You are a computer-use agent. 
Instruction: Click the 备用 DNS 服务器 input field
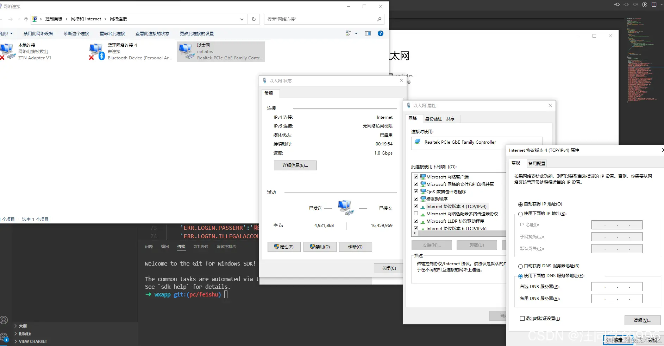point(617,299)
